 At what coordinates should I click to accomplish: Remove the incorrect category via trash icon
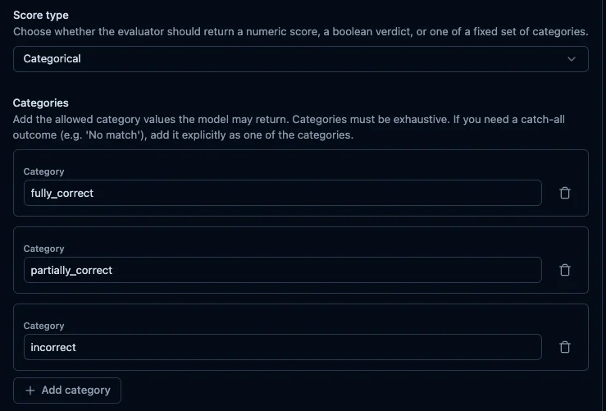[x=565, y=347]
